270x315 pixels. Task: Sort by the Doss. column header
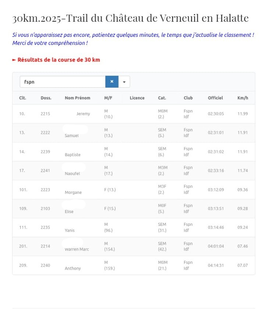(x=46, y=98)
